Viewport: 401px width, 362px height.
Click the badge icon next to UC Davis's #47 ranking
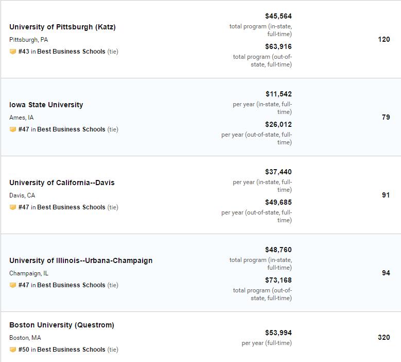pos(13,207)
